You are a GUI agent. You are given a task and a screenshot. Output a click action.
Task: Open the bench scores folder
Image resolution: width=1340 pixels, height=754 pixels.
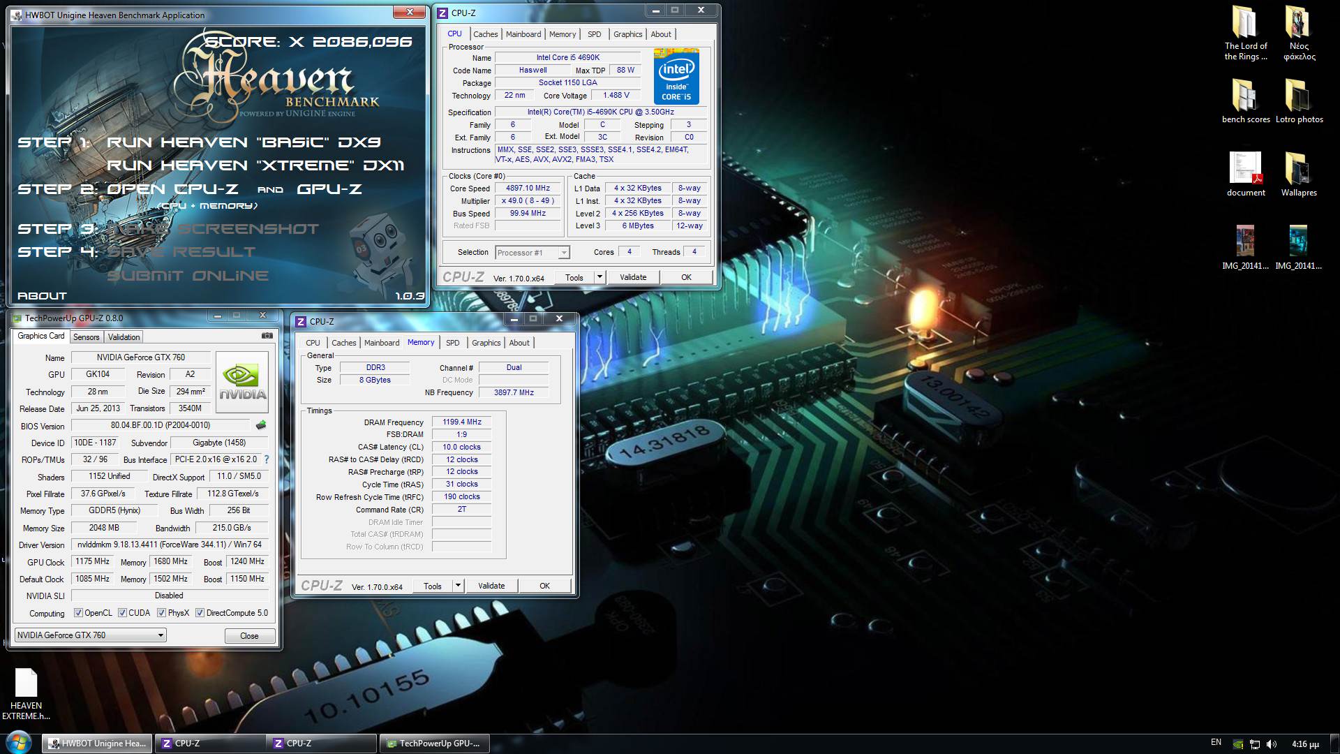click(1246, 102)
